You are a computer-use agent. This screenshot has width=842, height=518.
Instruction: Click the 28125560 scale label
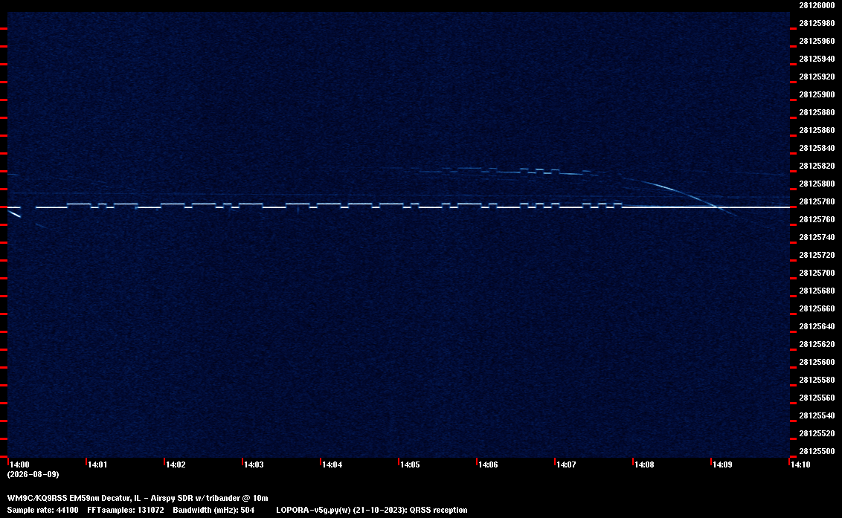pyautogui.click(x=817, y=397)
